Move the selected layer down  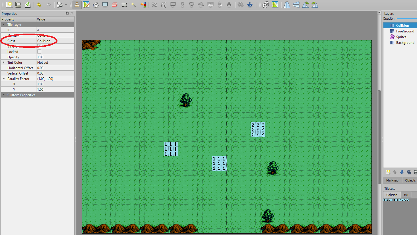pyautogui.click(x=402, y=172)
